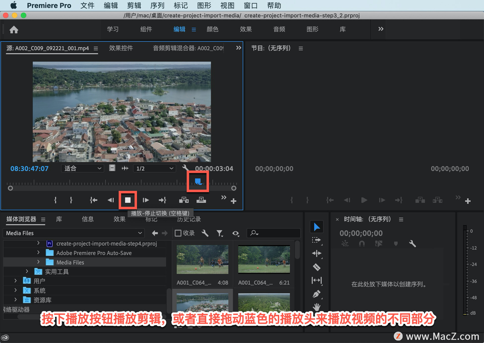
Task: Toggle add marker in timeline panel
Action: tap(396, 244)
